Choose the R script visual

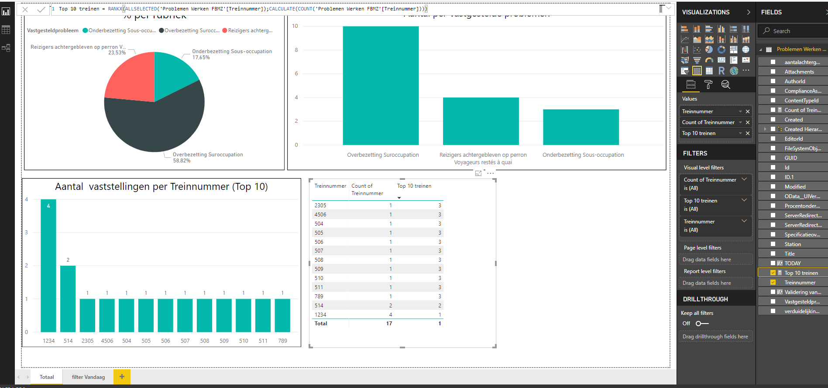(721, 71)
